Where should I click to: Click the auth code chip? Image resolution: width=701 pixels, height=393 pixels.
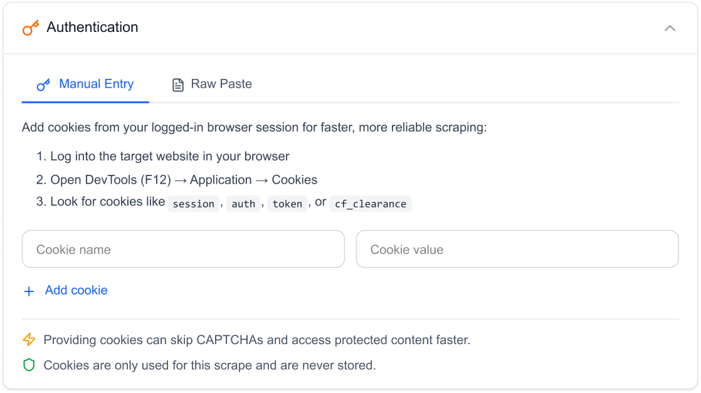[x=244, y=204]
